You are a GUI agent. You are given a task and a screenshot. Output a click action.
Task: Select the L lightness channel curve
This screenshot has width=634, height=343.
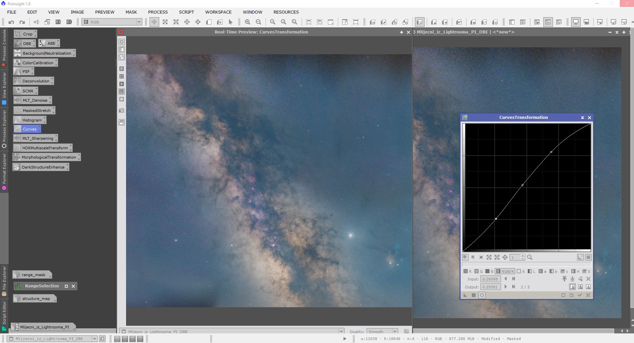pos(531,271)
